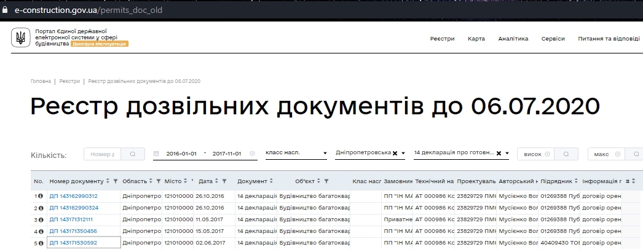Screen dimensions: 643x252
Task: Click the Ukrainian trident portal logo
Action: 20,37
